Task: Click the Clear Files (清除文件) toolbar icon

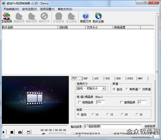Action: pos(44,17)
